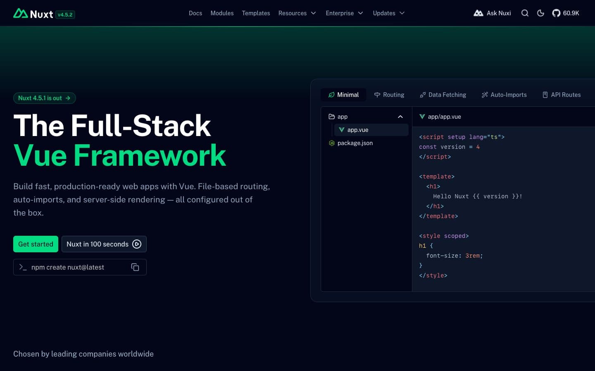Viewport: 595px width, 371px height.
Task: Click the 'Chosen by leading companies worldwide' text
Action: pyautogui.click(x=83, y=354)
